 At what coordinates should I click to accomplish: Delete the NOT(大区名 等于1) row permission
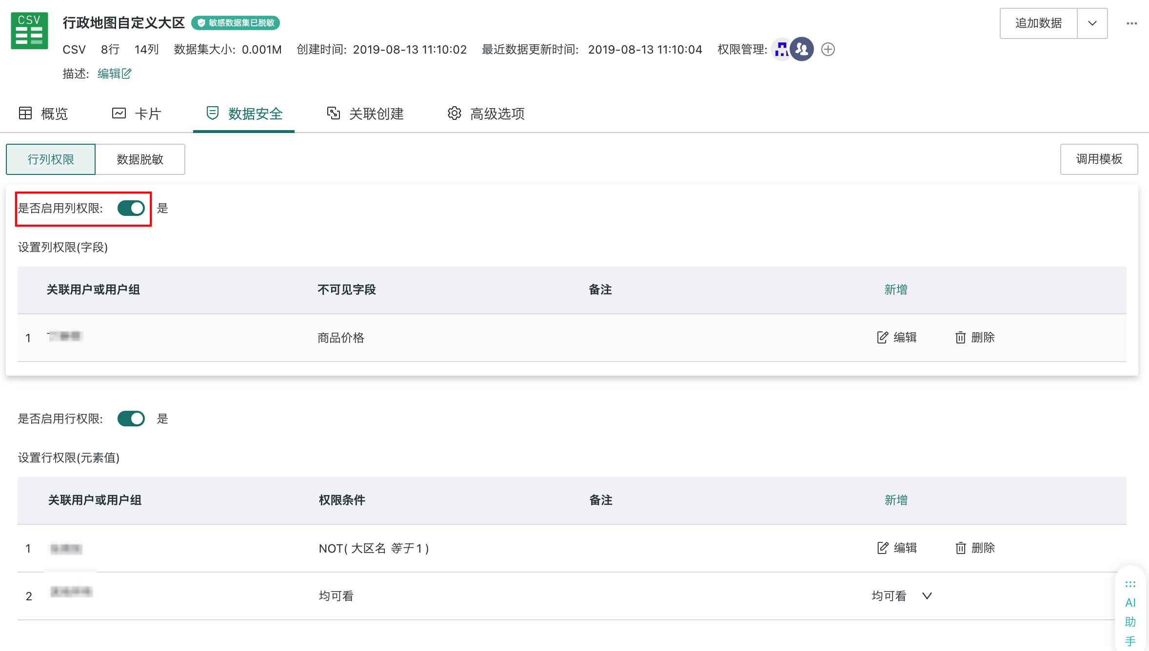coord(975,548)
